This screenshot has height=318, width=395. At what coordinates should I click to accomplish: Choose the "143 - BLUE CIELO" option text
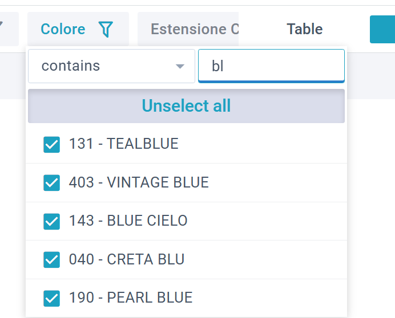coord(128,221)
